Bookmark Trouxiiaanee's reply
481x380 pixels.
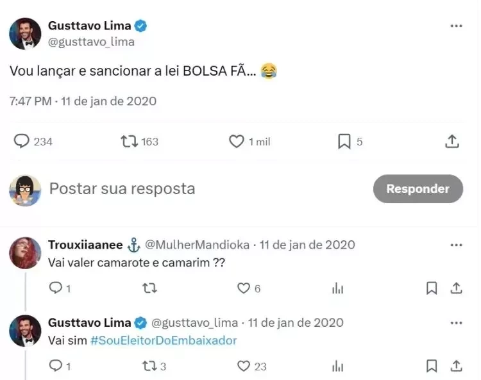pos(432,288)
